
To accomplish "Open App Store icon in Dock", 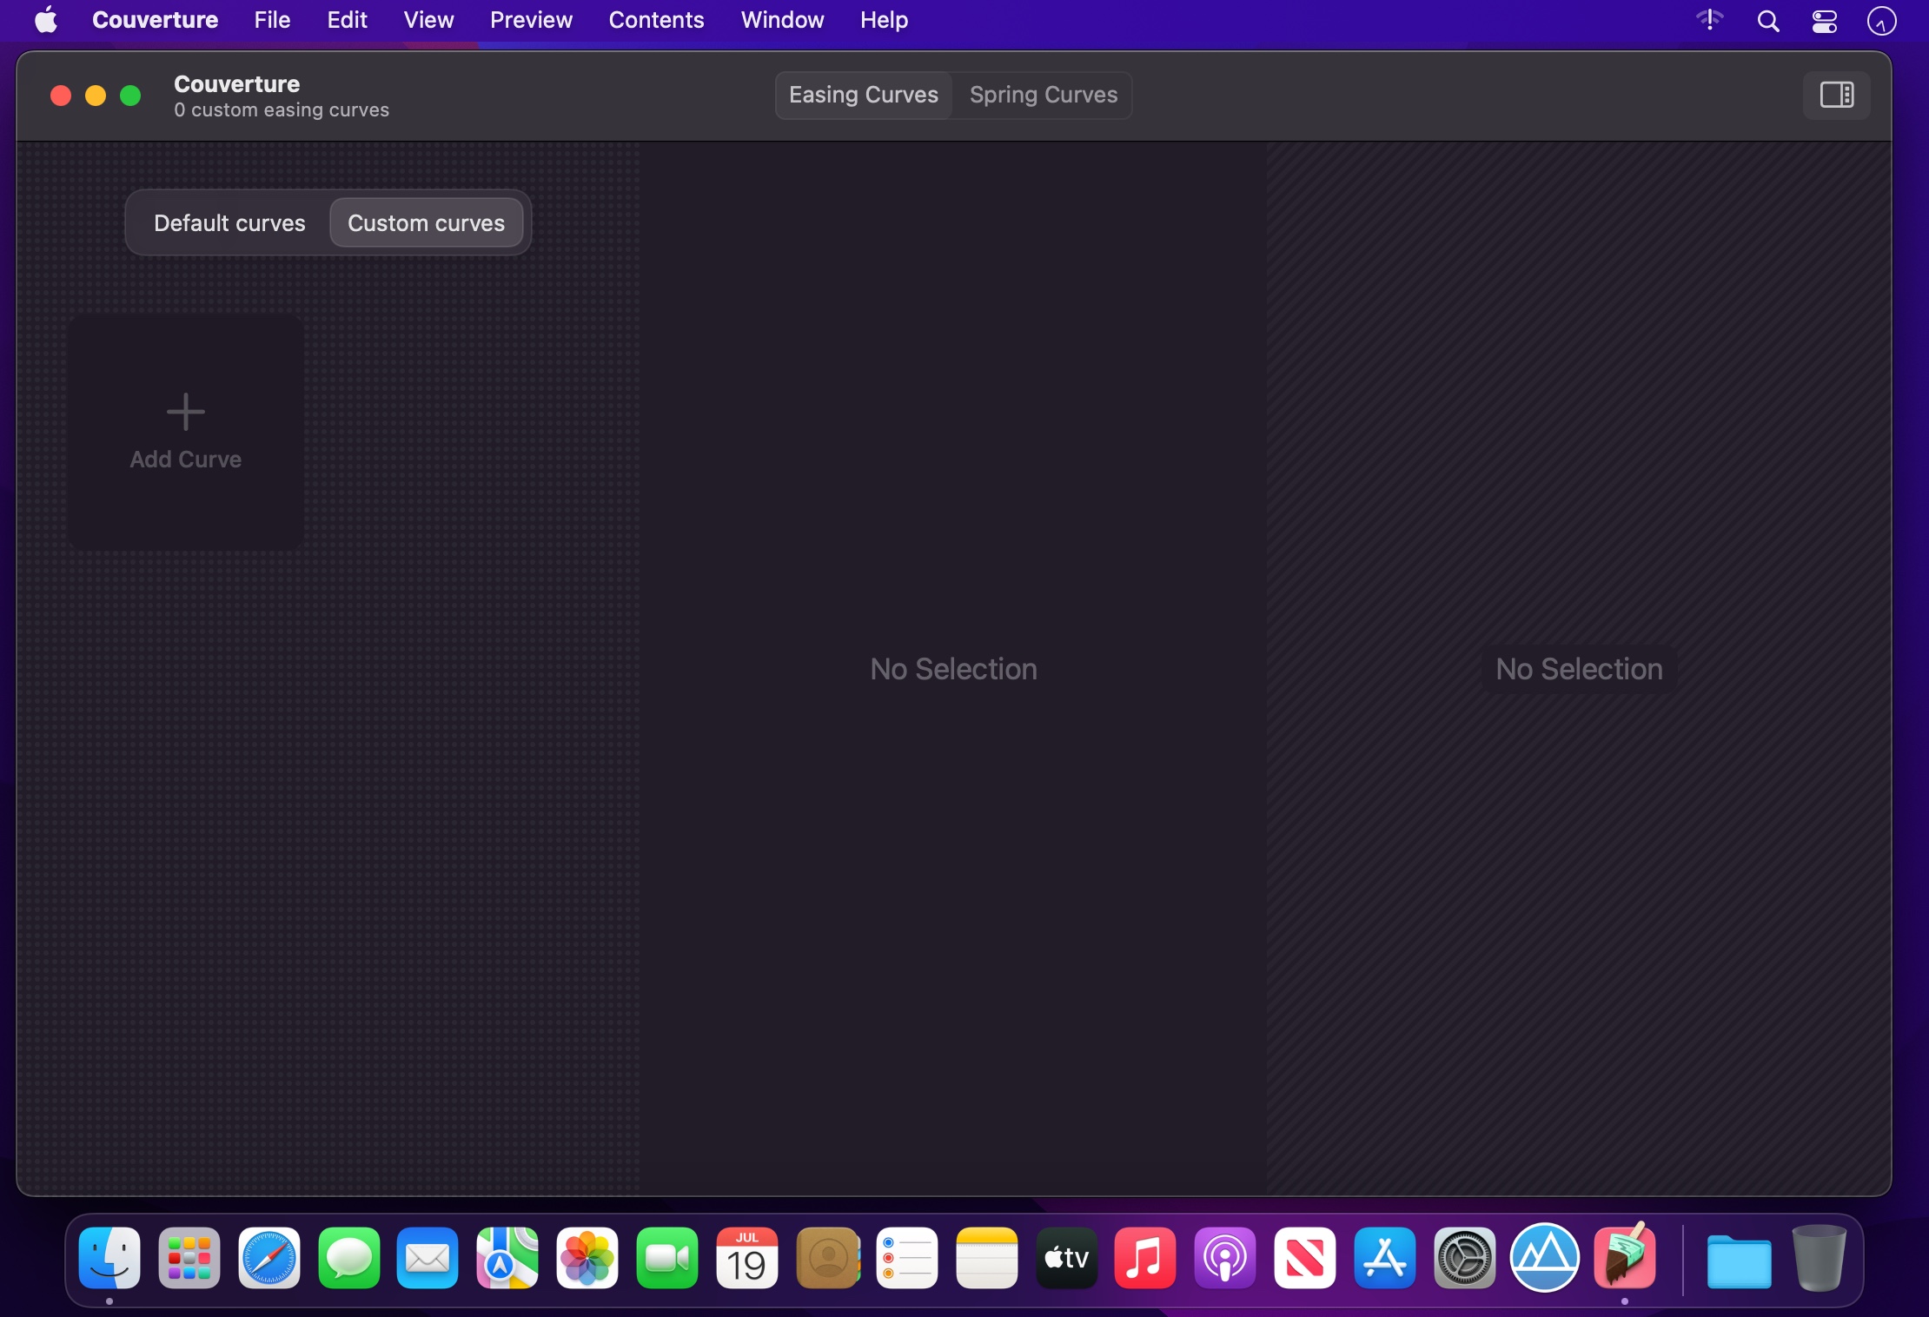I will point(1384,1258).
